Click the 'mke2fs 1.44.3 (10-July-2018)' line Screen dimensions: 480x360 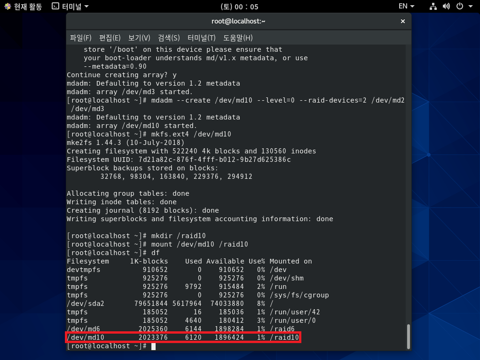(x=126, y=143)
